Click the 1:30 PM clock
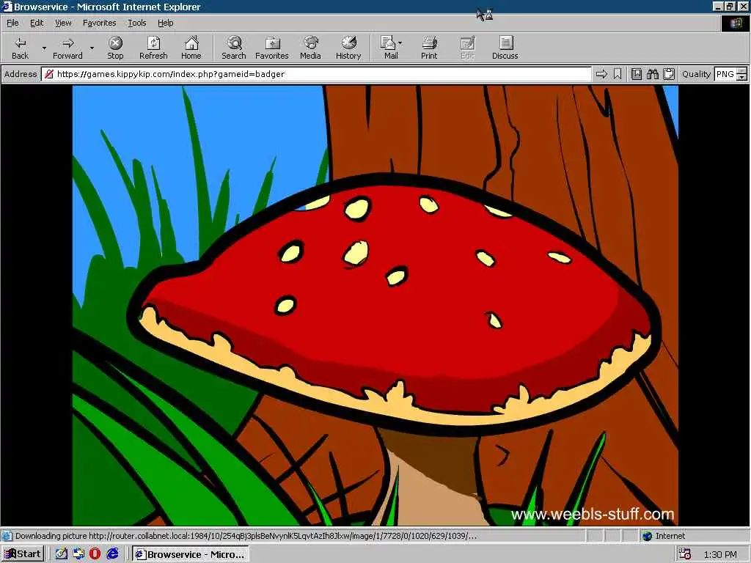The image size is (751, 563). pos(720,554)
